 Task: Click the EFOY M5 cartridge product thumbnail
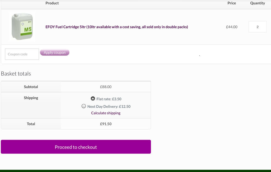click(x=22, y=26)
